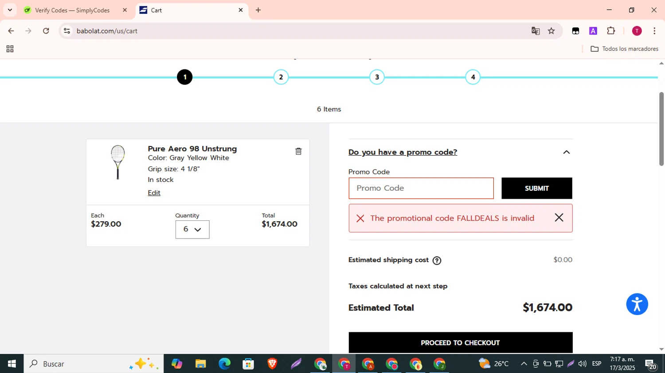The height and width of the screenshot is (373, 665).
Task: Submit the promo code
Action: pyautogui.click(x=536, y=188)
